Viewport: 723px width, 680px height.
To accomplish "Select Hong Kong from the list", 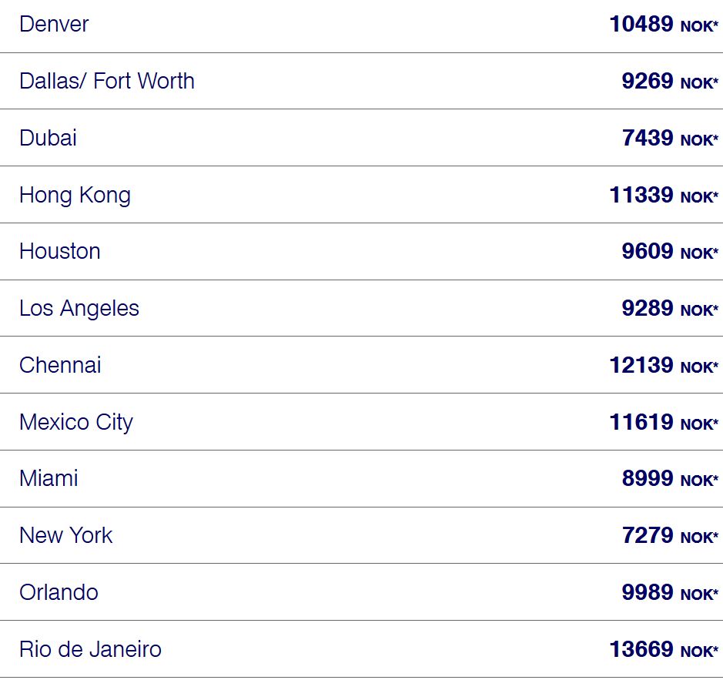I will [362, 195].
